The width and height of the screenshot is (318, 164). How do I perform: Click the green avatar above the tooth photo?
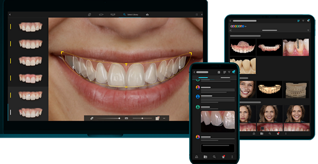pos(198,107)
